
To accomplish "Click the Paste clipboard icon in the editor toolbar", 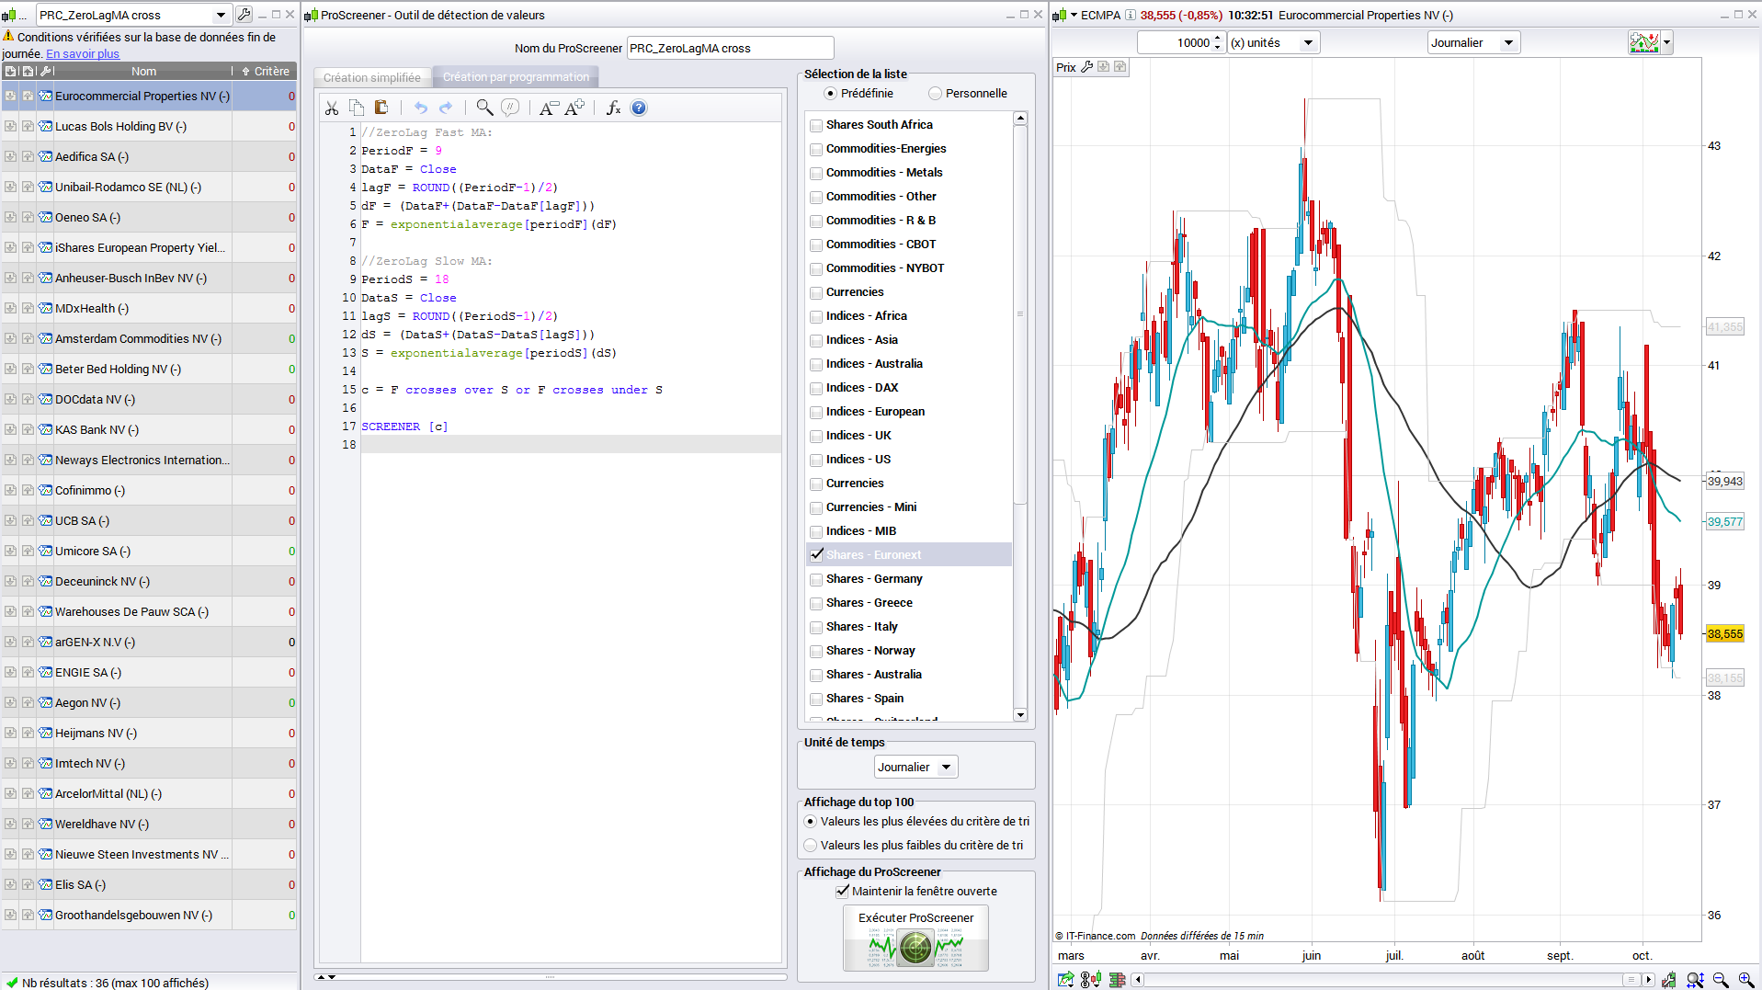I will click(x=381, y=108).
